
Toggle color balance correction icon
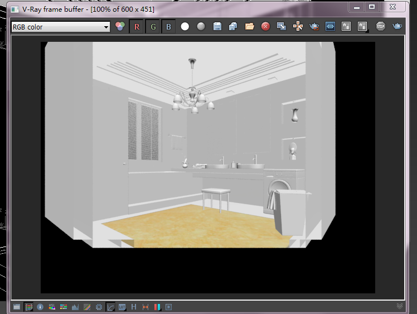pyautogui.click(x=64, y=307)
